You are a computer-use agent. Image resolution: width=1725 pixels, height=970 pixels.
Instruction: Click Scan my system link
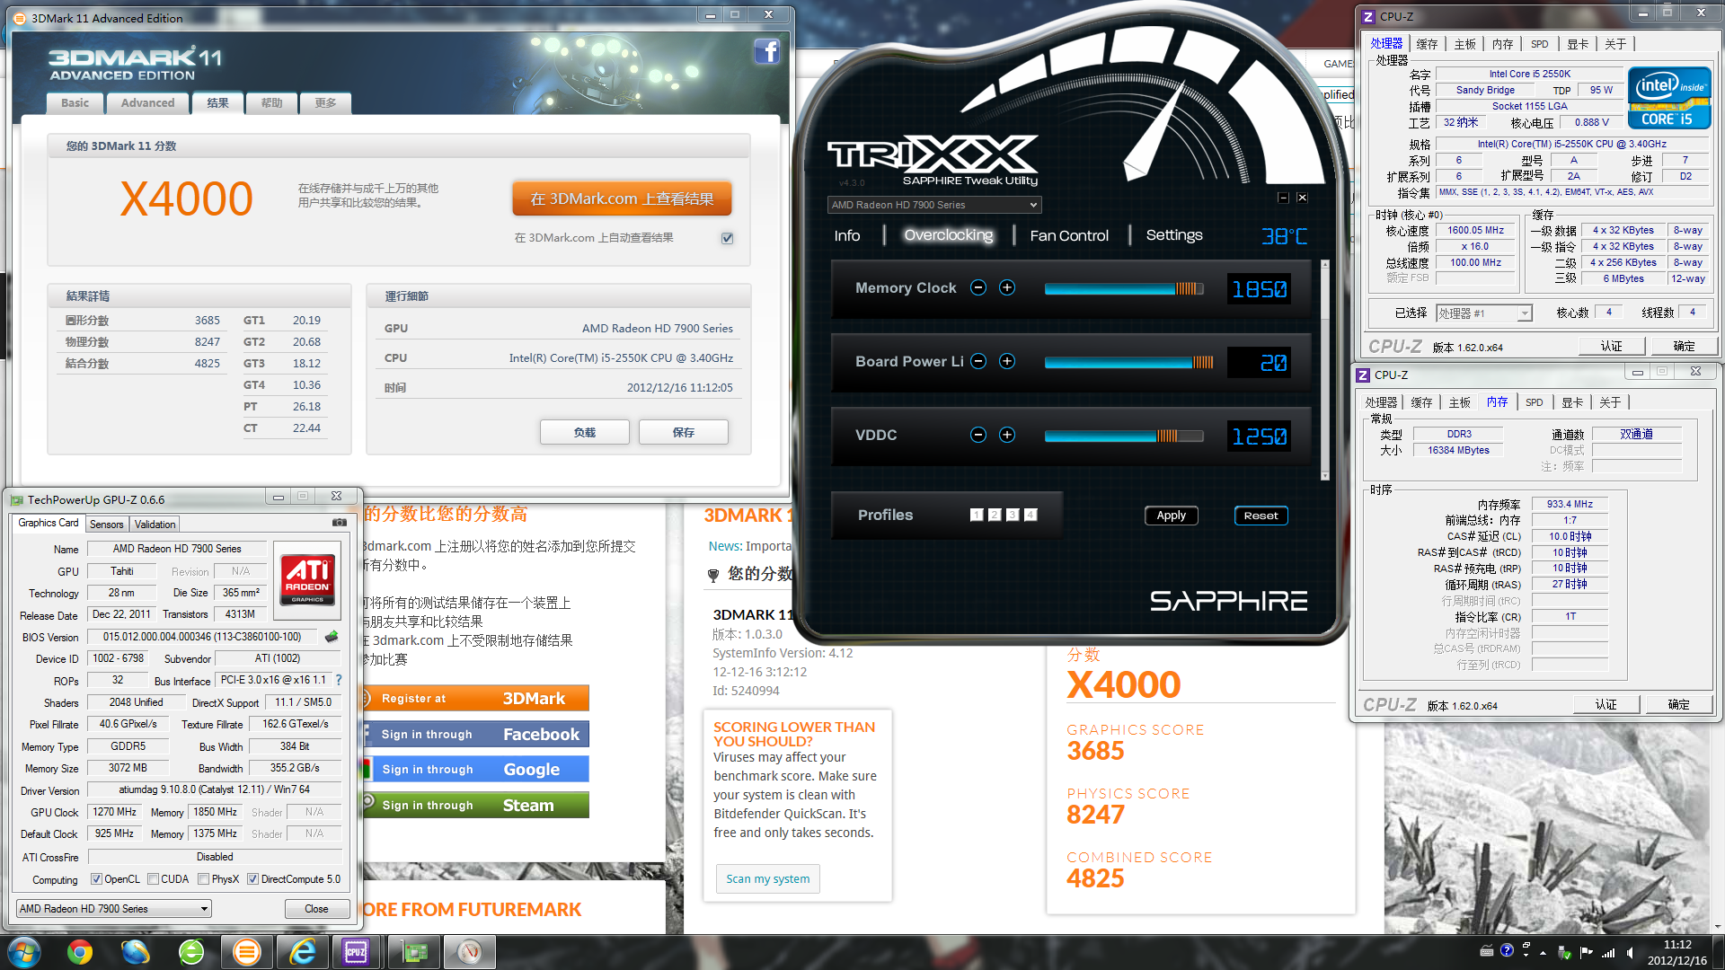(768, 878)
